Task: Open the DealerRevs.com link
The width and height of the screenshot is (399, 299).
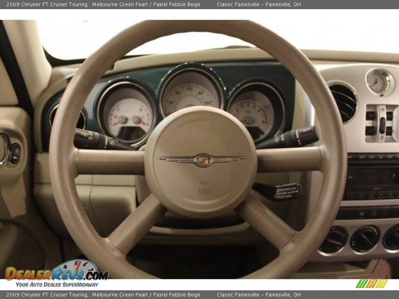Action: tap(54, 274)
